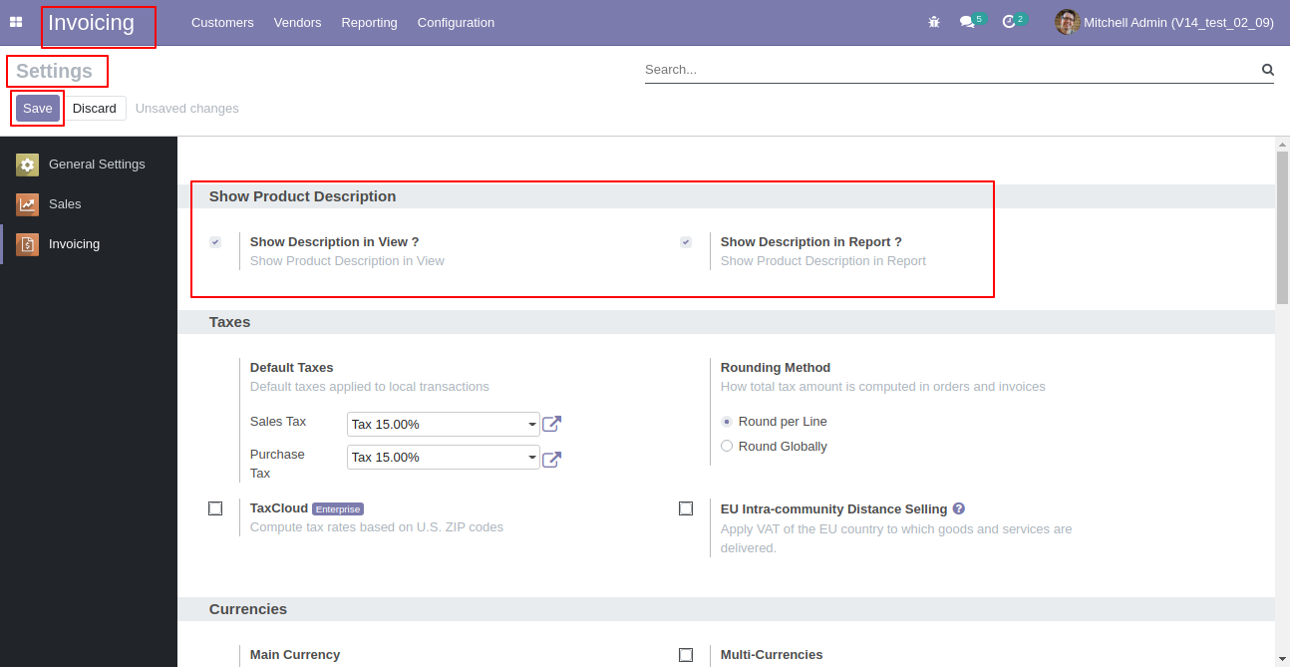Toggle Show Description in View checkbox
Image resolution: width=1290 pixels, height=667 pixels.
click(x=215, y=242)
